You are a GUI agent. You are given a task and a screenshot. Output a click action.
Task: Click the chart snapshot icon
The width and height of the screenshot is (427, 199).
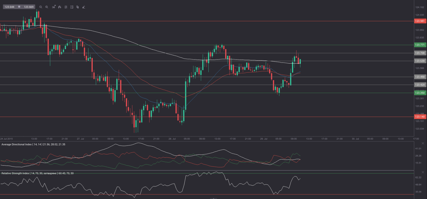[x=72, y=7]
